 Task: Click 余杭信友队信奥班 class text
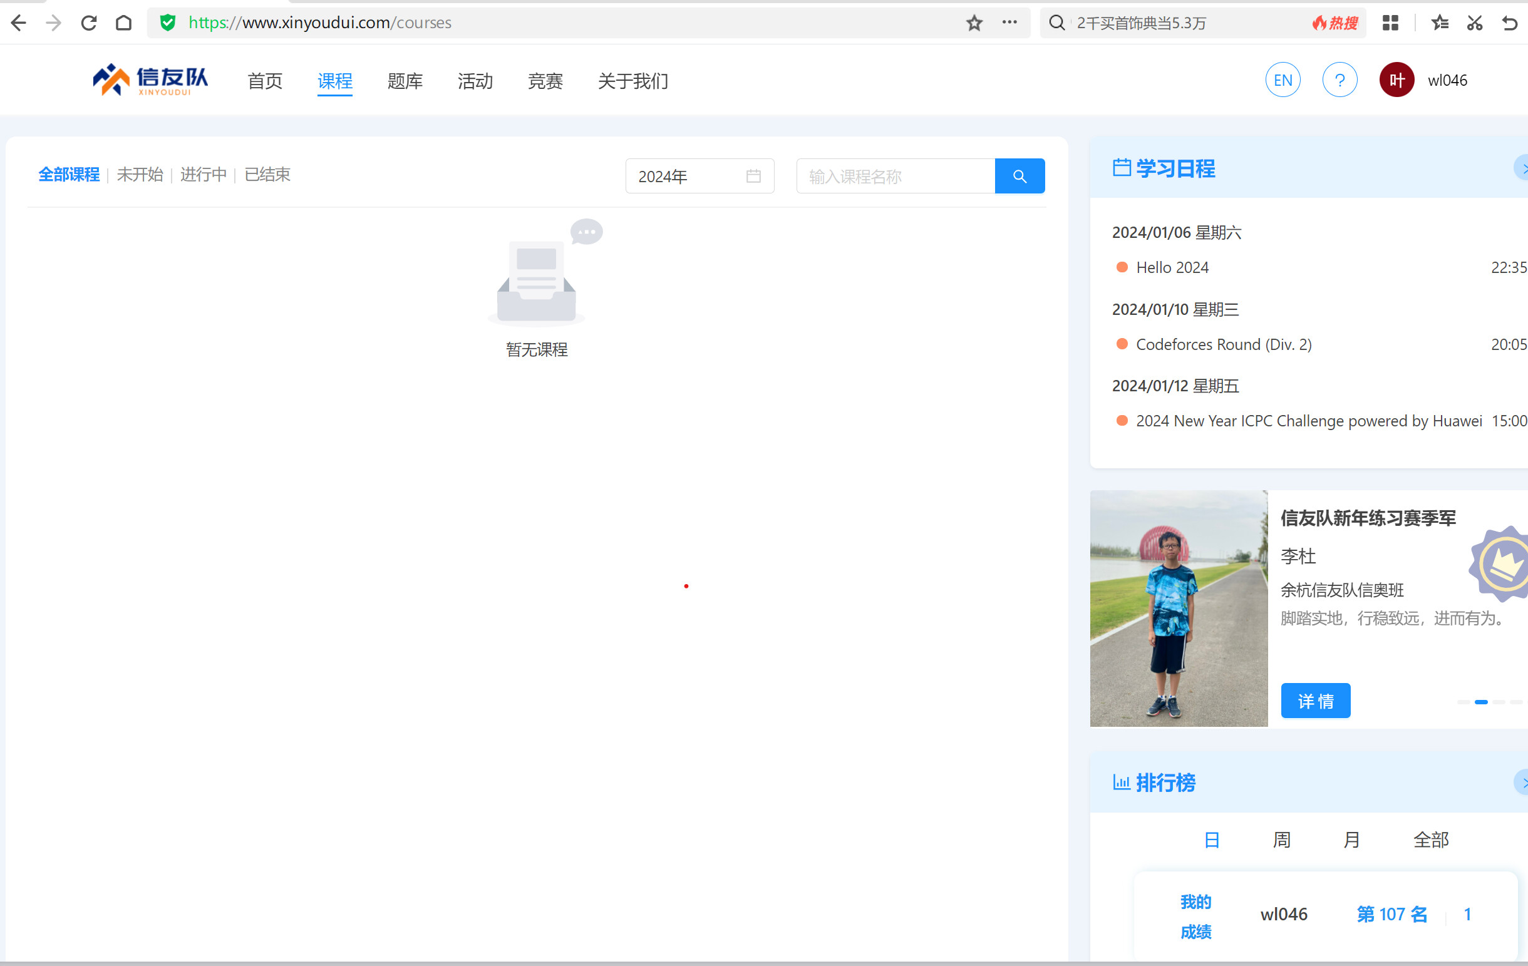(1341, 590)
